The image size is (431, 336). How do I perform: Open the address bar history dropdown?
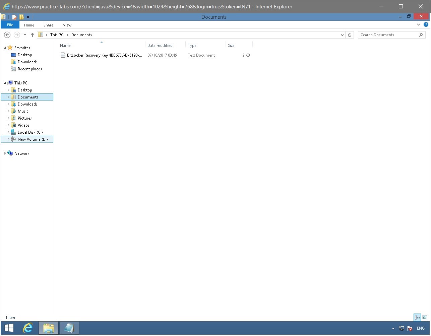(342, 35)
